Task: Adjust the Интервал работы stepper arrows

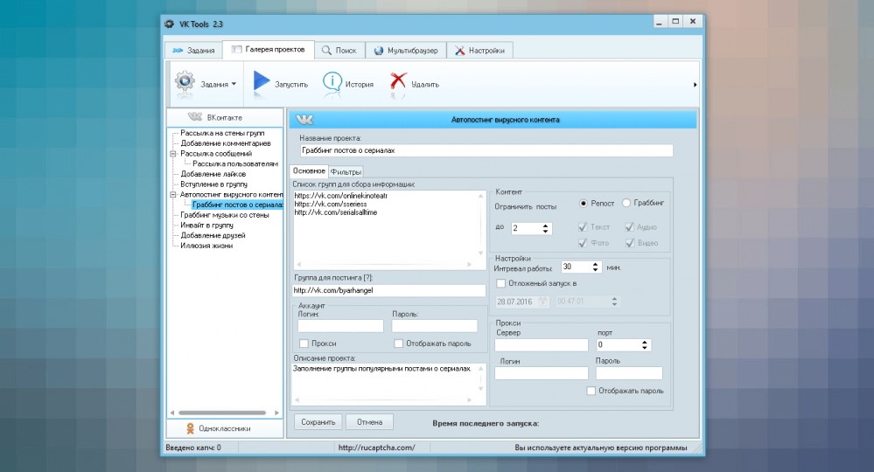Action: point(595,267)
